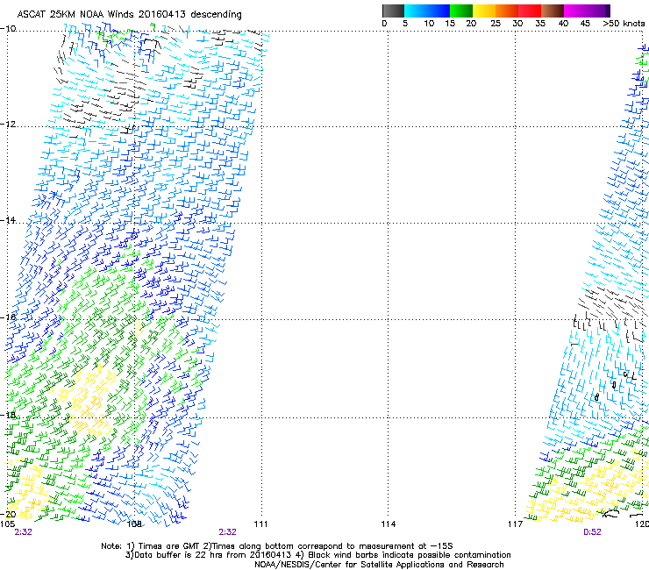Image resolution: width=649 pixels, height=570 pixels.
Task: Click the cyan-blue 5-15 knots color segment
Action: 427,11
